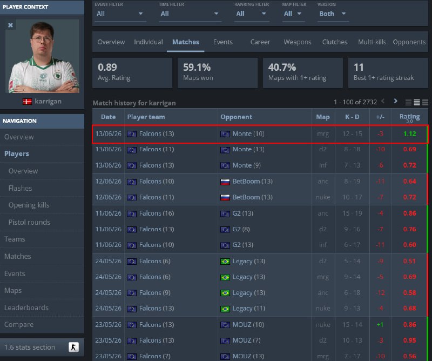The width and height of the screenshot is (432, 361).
Task: Expand the Ranking Filter dropdown
Action: (252, 14)
